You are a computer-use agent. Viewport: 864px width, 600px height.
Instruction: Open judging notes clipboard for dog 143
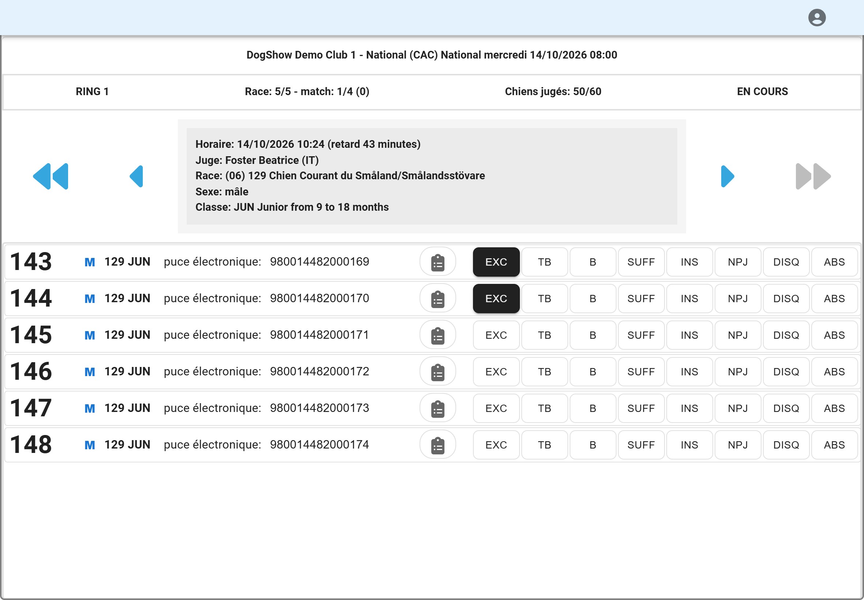(437, 262)
